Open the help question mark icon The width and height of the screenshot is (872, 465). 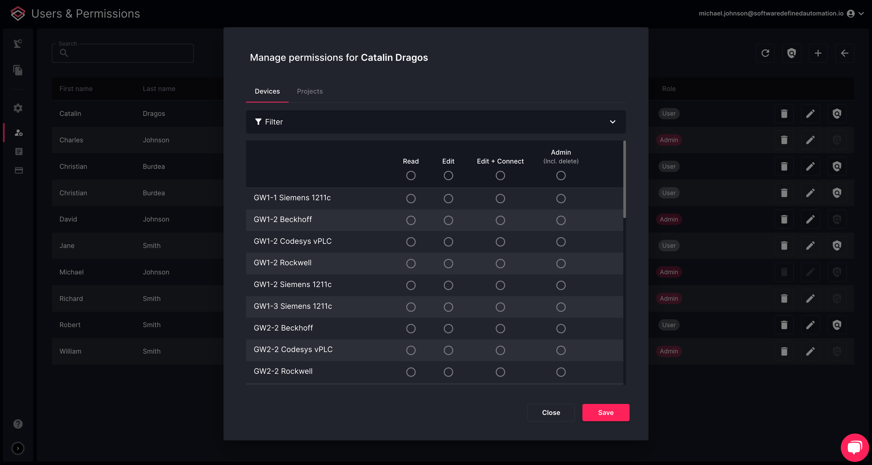(x=18, y=424)
